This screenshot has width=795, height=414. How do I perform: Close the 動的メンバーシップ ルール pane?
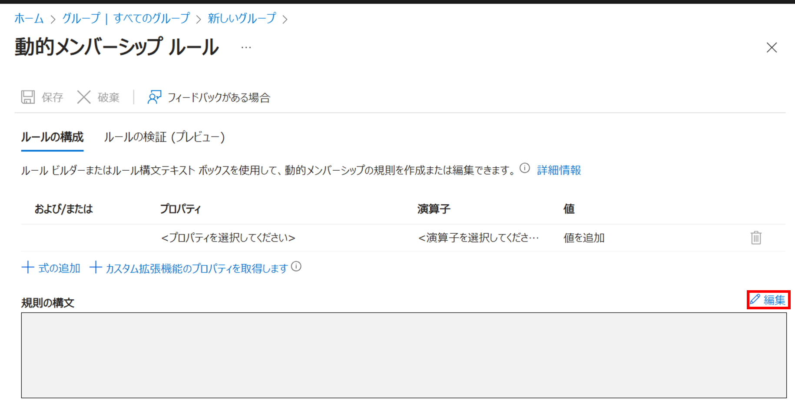coord(772,47)
